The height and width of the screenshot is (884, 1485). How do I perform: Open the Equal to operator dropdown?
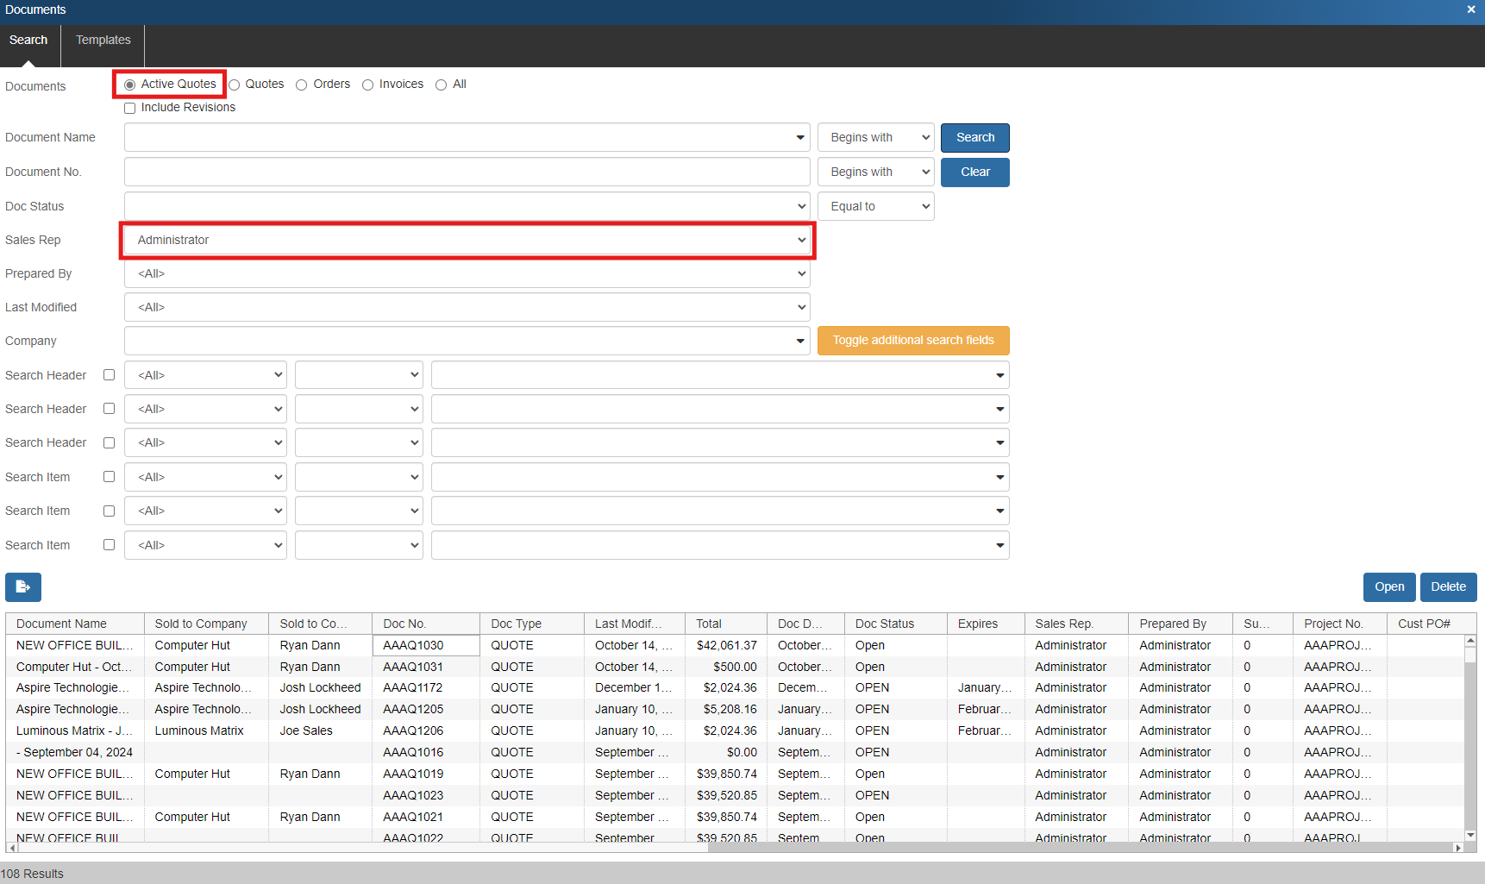click(875, 207)
